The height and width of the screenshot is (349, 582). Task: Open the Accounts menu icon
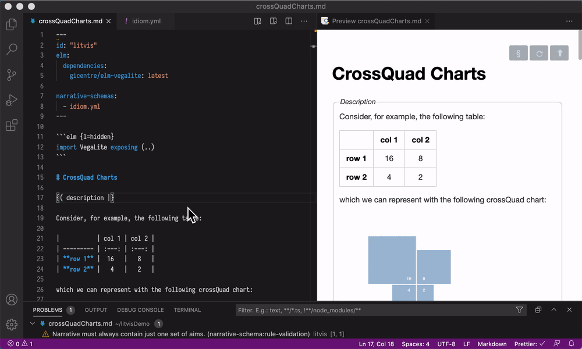[x=12, y=300]
